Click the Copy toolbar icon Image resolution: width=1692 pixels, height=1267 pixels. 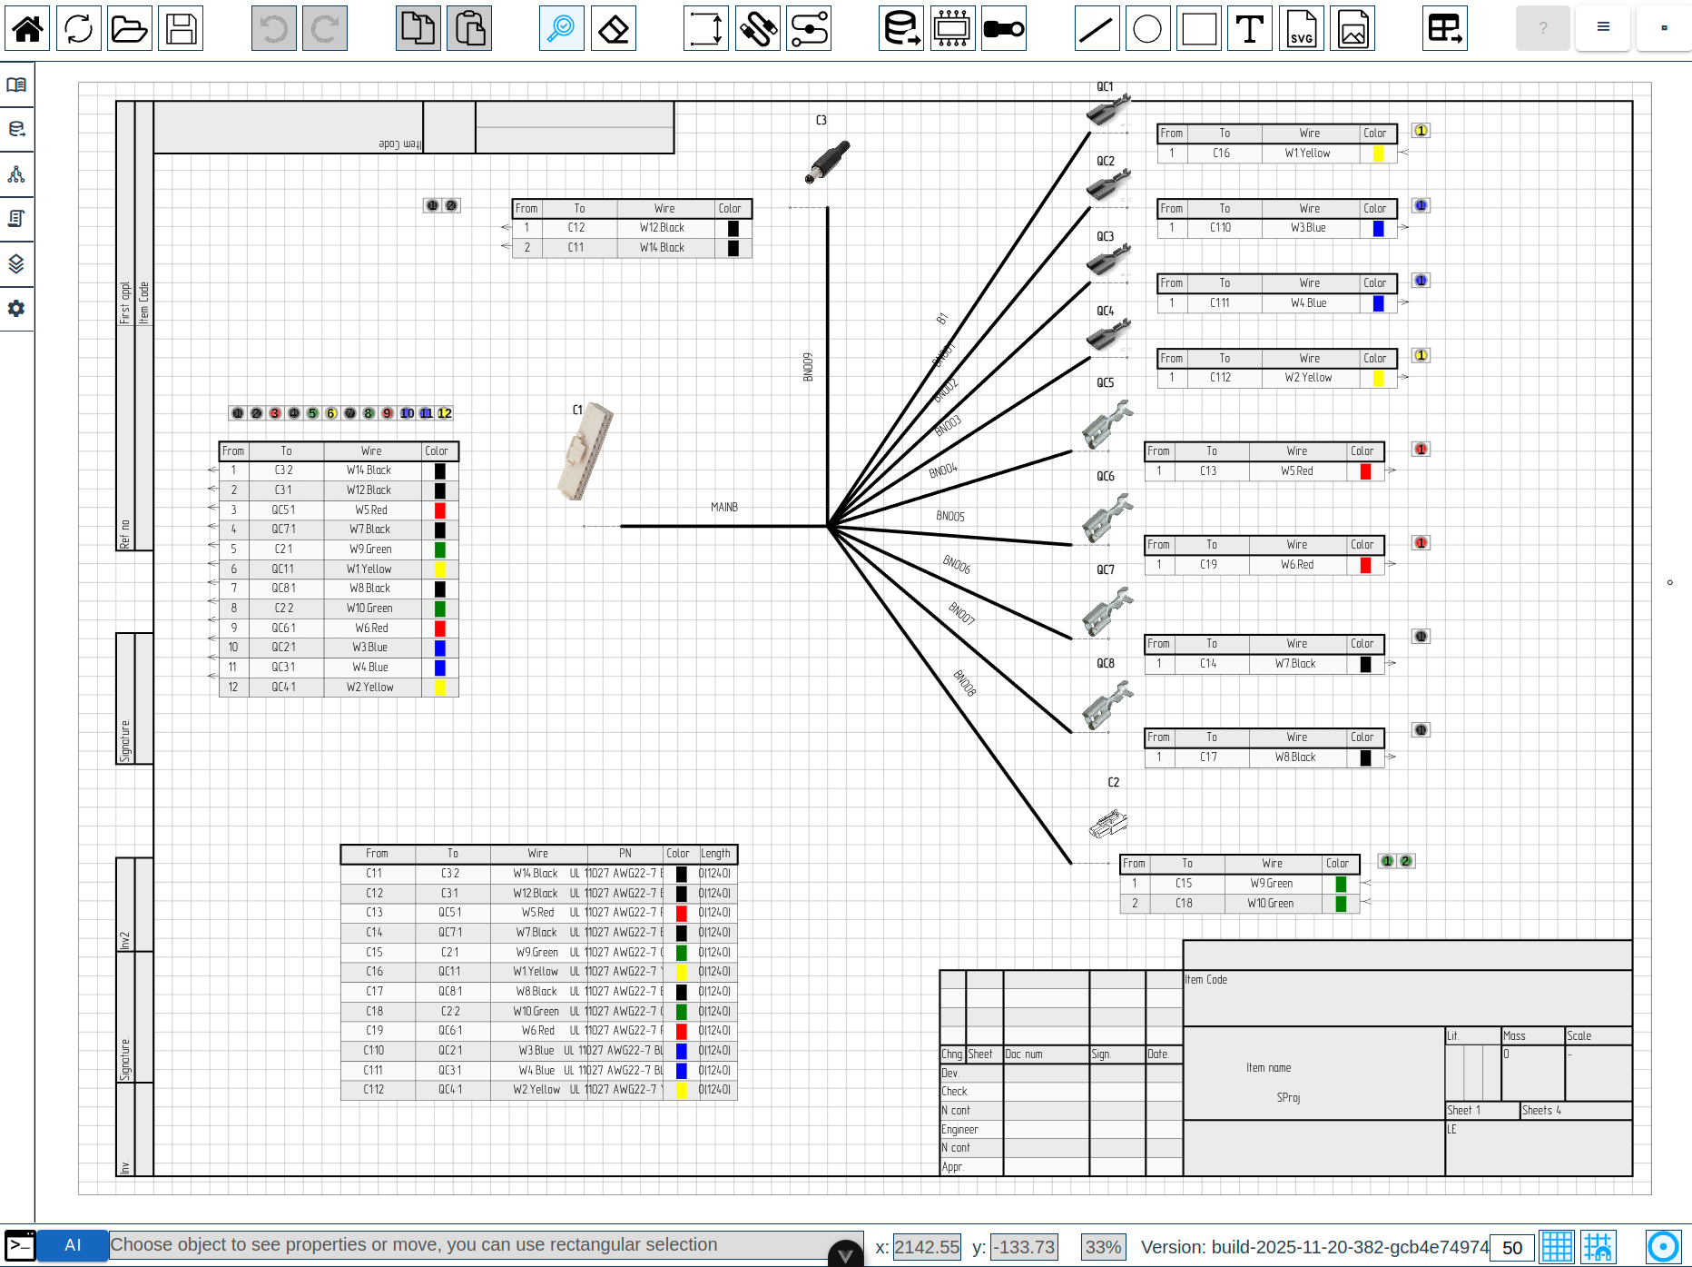coord(418,28)
